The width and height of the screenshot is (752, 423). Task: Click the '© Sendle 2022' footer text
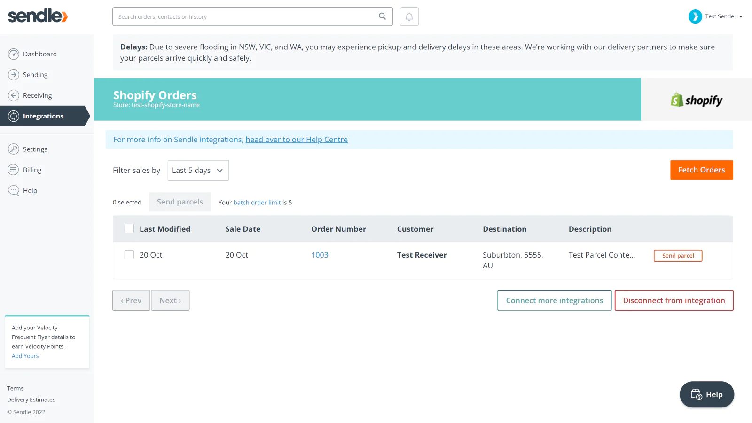point(26,412)
